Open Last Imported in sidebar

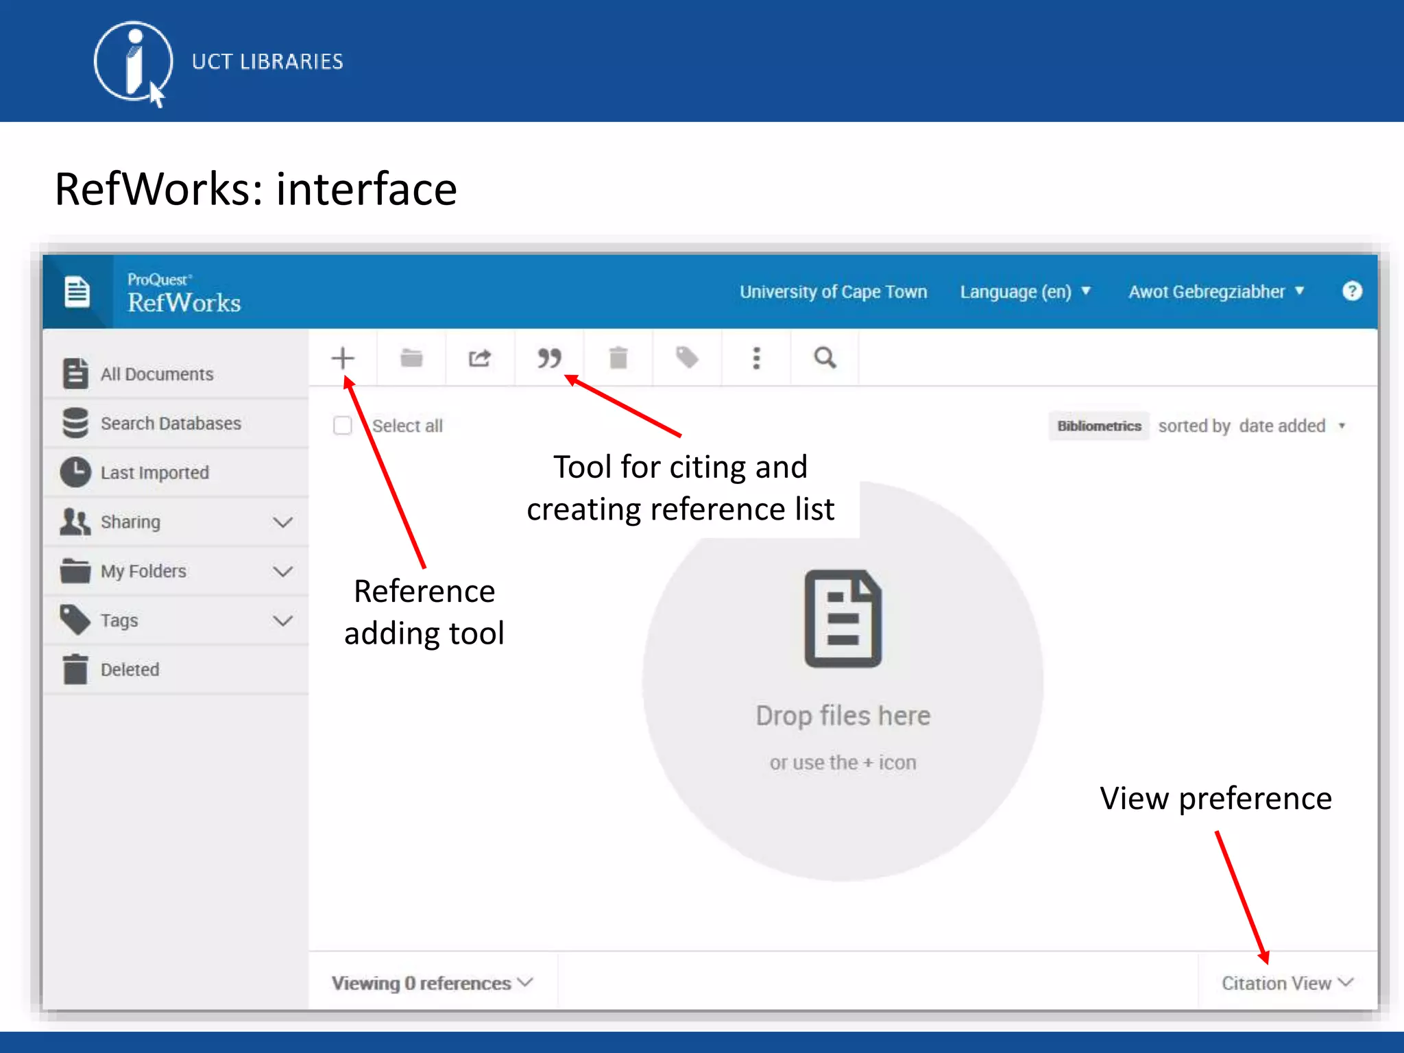coord(175,472)
